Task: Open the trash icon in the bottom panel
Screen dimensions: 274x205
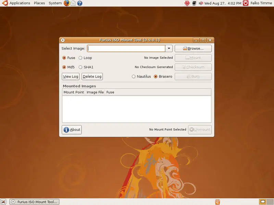Action: (217, 202)
